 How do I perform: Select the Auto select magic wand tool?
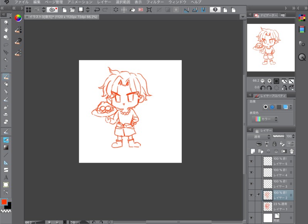point(6,60)
